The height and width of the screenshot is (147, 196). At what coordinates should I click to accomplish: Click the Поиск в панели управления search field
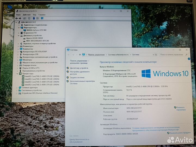(174, 55)
